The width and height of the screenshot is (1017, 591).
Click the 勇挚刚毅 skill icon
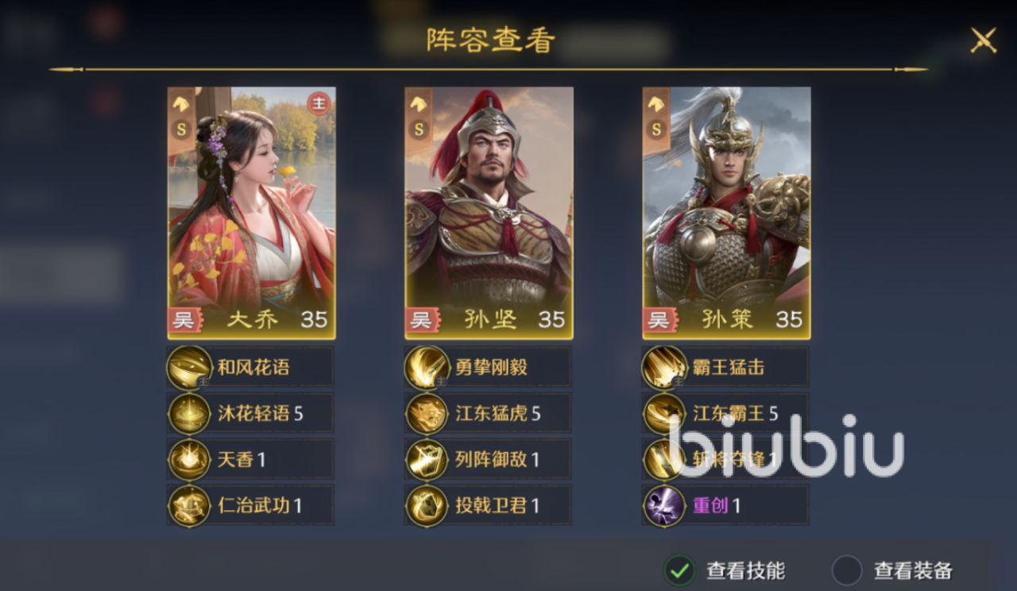[427, 368]
